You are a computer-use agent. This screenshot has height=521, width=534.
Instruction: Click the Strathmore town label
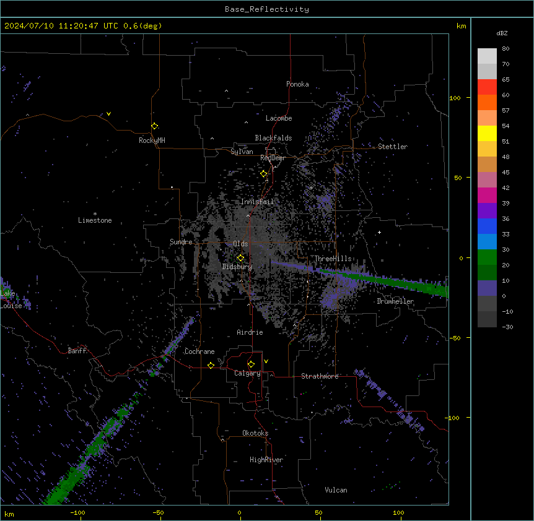320,376
